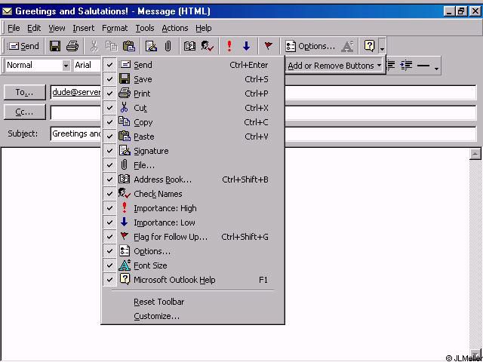This screenshot has width=483, height=362.
Task: Set Importance High with red exclamation icon
Action: (229, 46)
